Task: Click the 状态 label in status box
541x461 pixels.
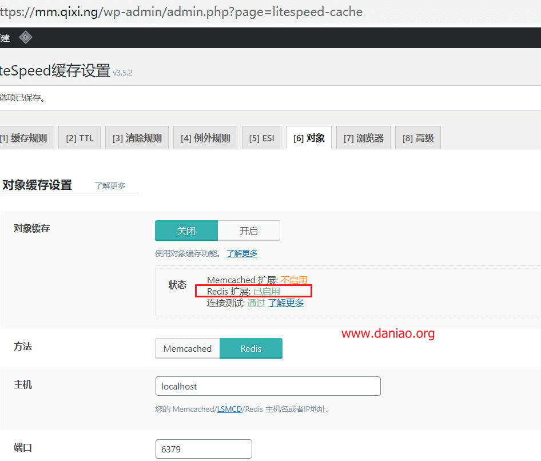Action: [x=177, y=285]
